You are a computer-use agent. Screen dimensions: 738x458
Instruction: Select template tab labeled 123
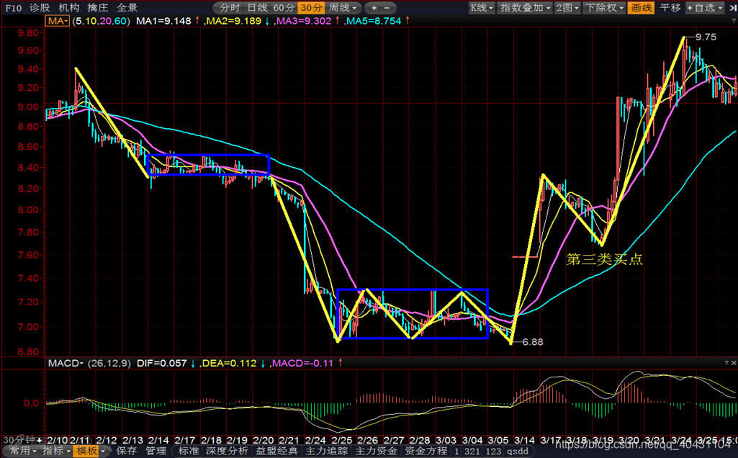coord(493,452)
